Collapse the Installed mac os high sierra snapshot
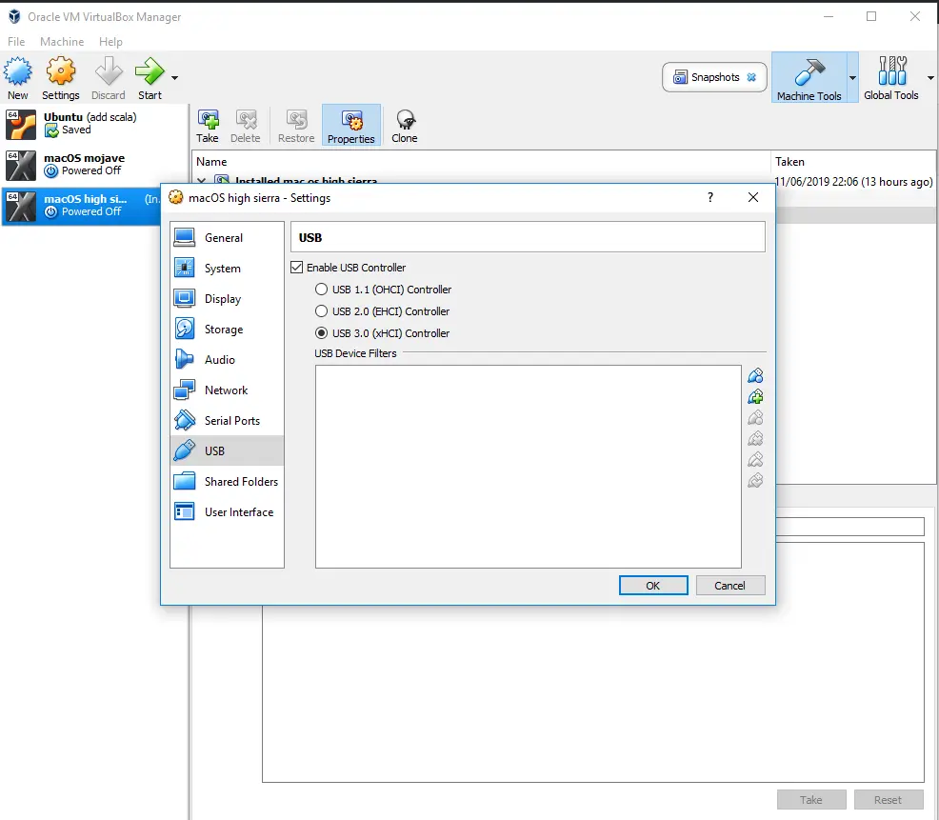 click(202, 180)
